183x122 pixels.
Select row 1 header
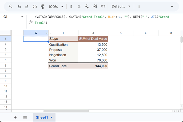click(6, 39)
